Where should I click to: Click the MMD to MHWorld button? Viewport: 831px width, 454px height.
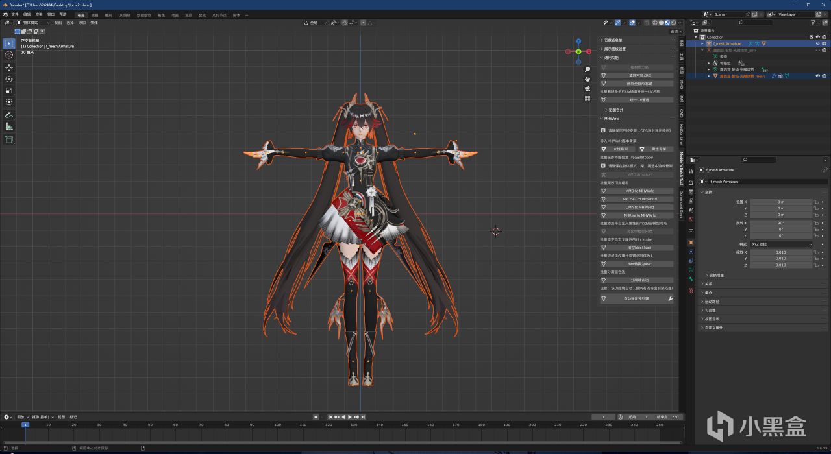click(639, 191)
